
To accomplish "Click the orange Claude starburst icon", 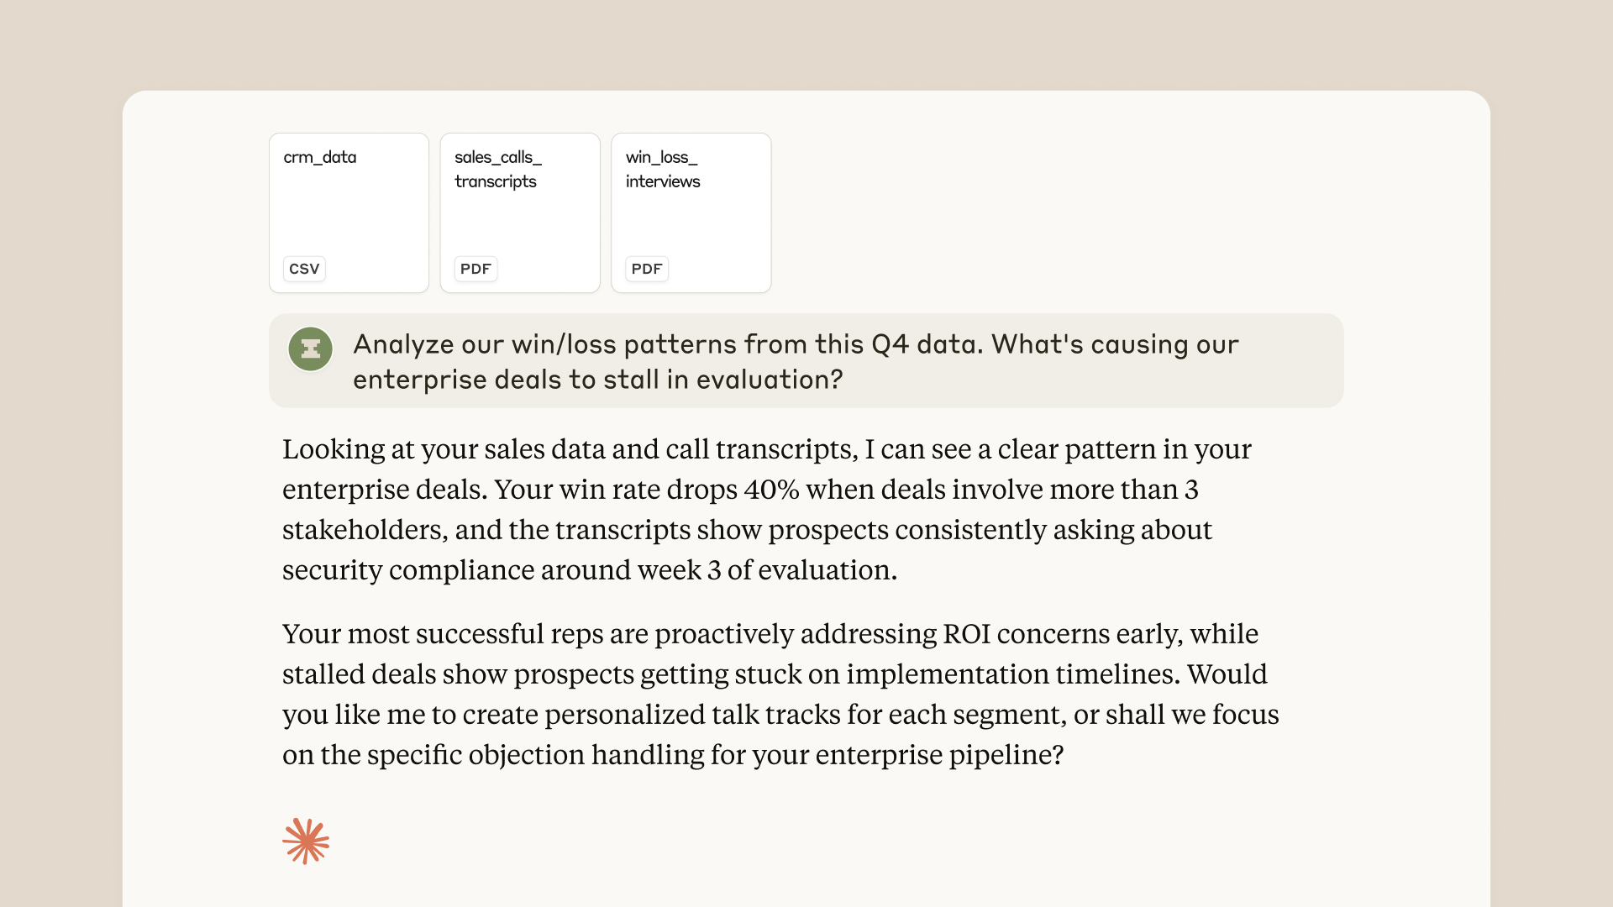I will tap(306, 841).
